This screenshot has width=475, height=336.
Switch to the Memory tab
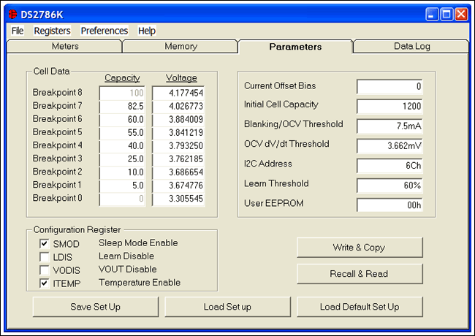point(180,46)
